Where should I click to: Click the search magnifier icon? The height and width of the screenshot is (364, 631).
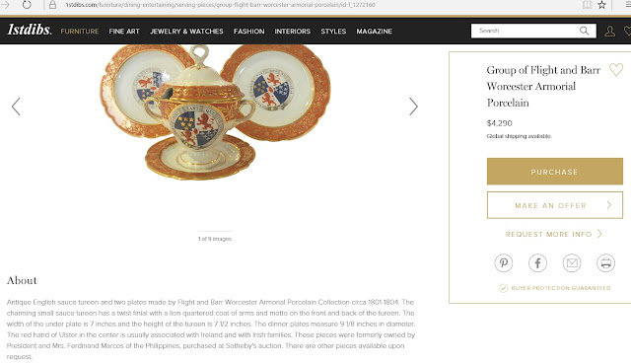coord(584,31)
